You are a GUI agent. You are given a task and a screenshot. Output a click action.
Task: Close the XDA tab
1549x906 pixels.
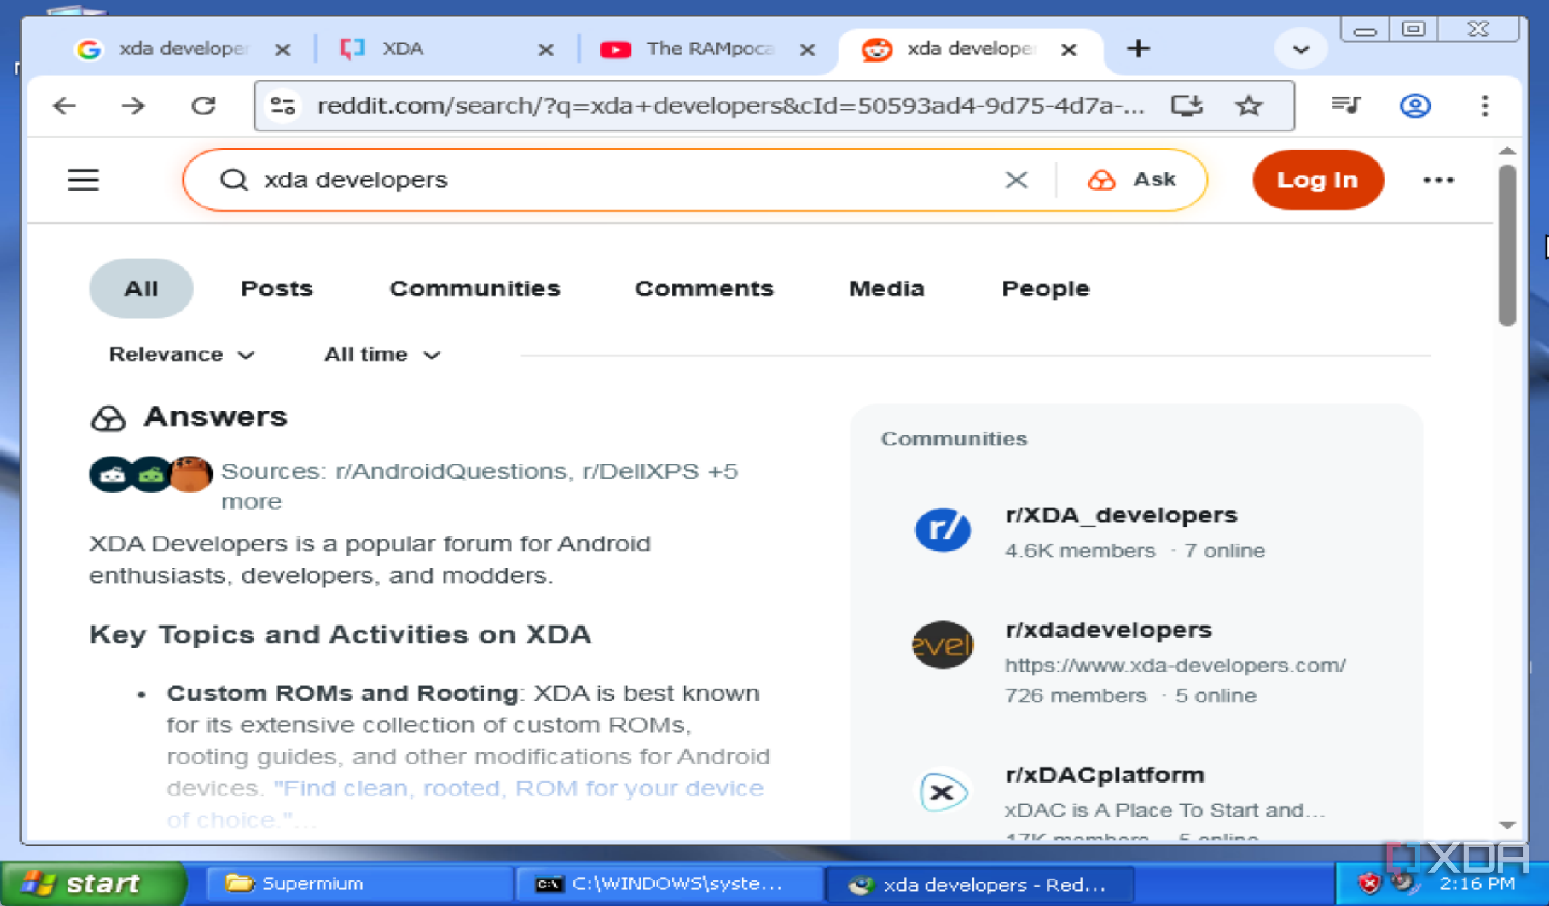(x=545, y=50)
